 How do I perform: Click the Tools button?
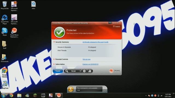[58, 71]
